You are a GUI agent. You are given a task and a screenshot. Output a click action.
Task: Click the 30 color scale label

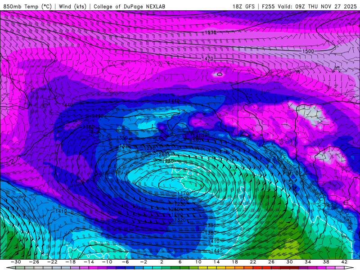click(289, 262)
